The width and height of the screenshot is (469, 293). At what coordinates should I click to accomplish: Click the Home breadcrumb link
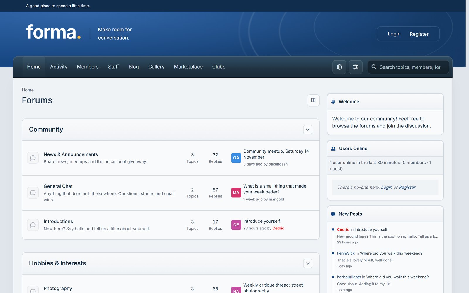pos(28,90)
